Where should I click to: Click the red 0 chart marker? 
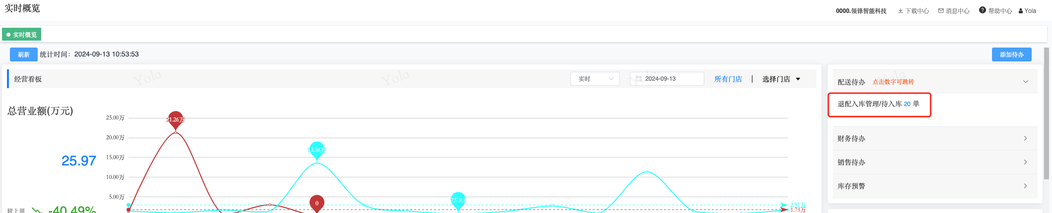317,203
